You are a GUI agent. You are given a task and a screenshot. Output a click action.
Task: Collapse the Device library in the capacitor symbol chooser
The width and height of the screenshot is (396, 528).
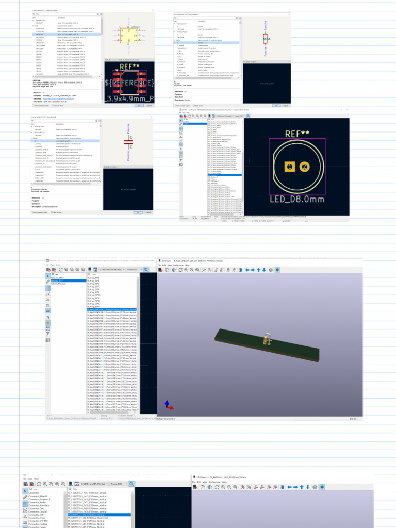click(x=32, y=138)
